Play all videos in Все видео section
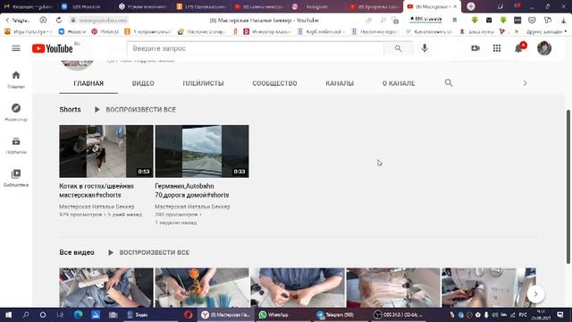572x322 pixels. click(149, 252)
